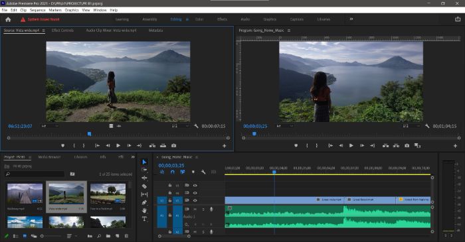This screenshot has width=465, height=242.
Task: Open the Graphics menu
Action: pyautogui.click(x=72, y=10)
